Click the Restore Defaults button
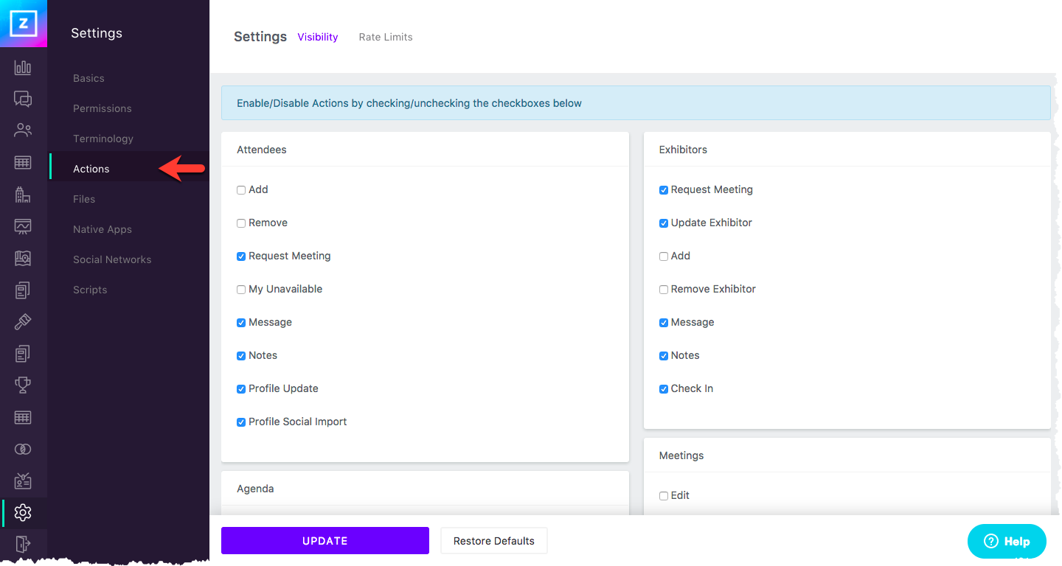1062x566 pixels. 494,541
